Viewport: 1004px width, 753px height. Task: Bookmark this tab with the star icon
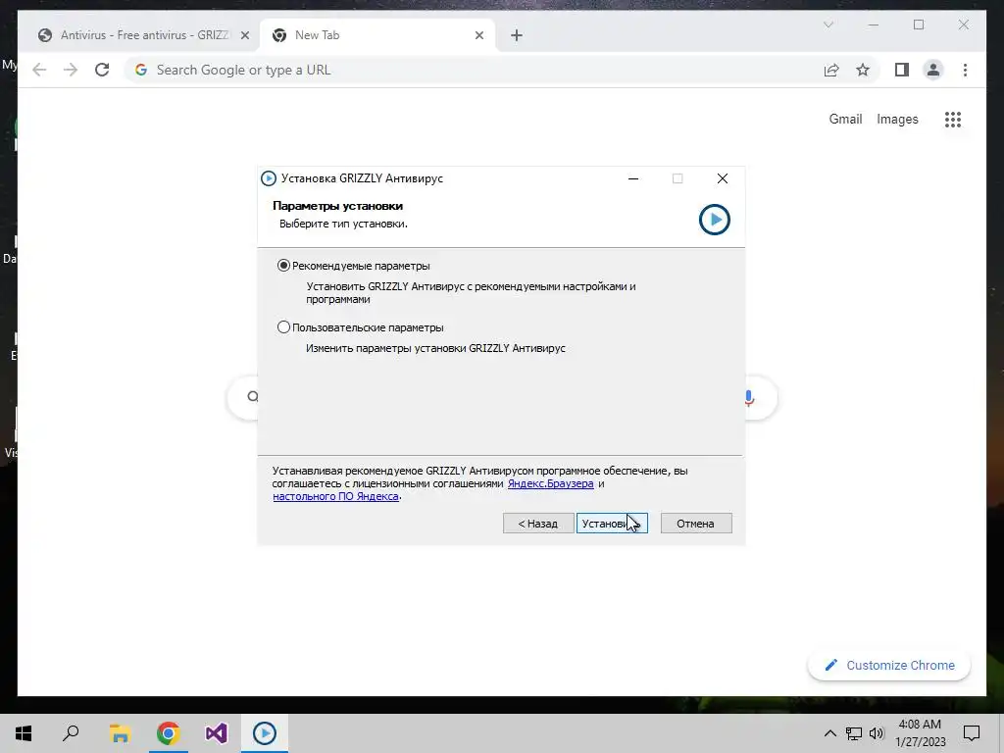pyautogui.click(x=863, y=70)
